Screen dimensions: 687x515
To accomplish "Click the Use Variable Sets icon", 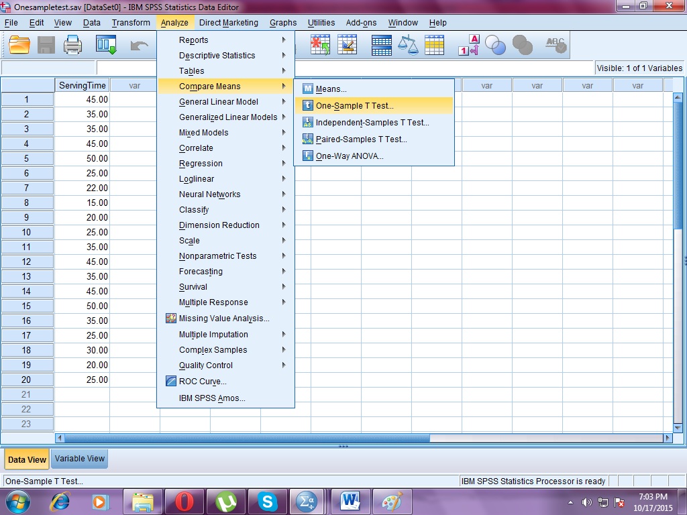I will point(496,45).
